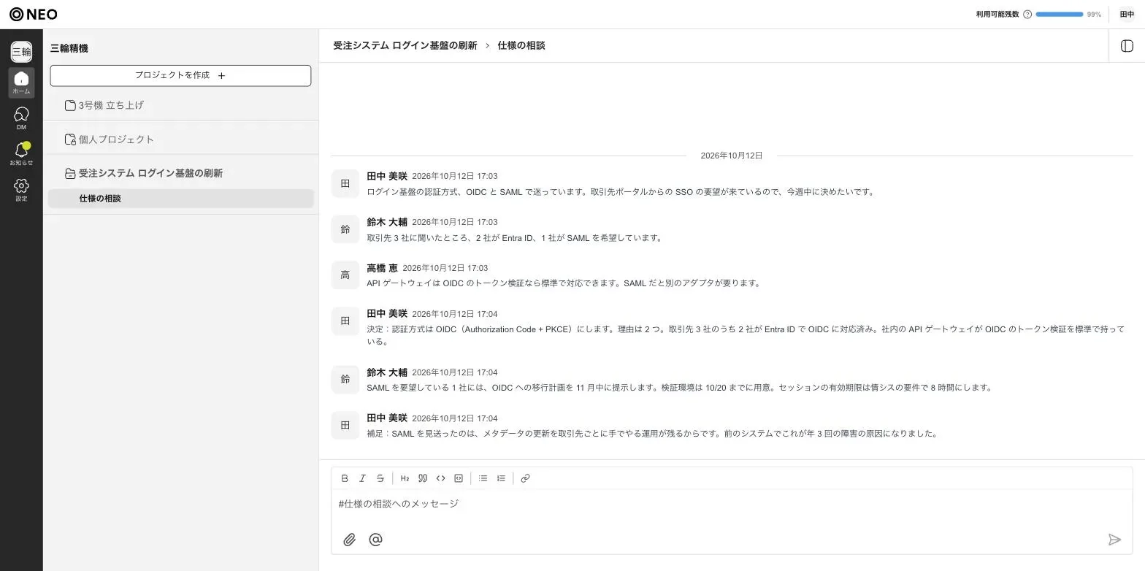Send the message with the arrow icon
The width and height of the screenshot is (1145, 571).
pyautogui.click(x=1114, y=540)
